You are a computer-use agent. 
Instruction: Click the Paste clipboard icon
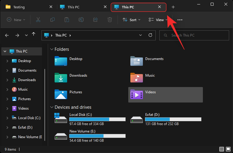coord(67,20)
